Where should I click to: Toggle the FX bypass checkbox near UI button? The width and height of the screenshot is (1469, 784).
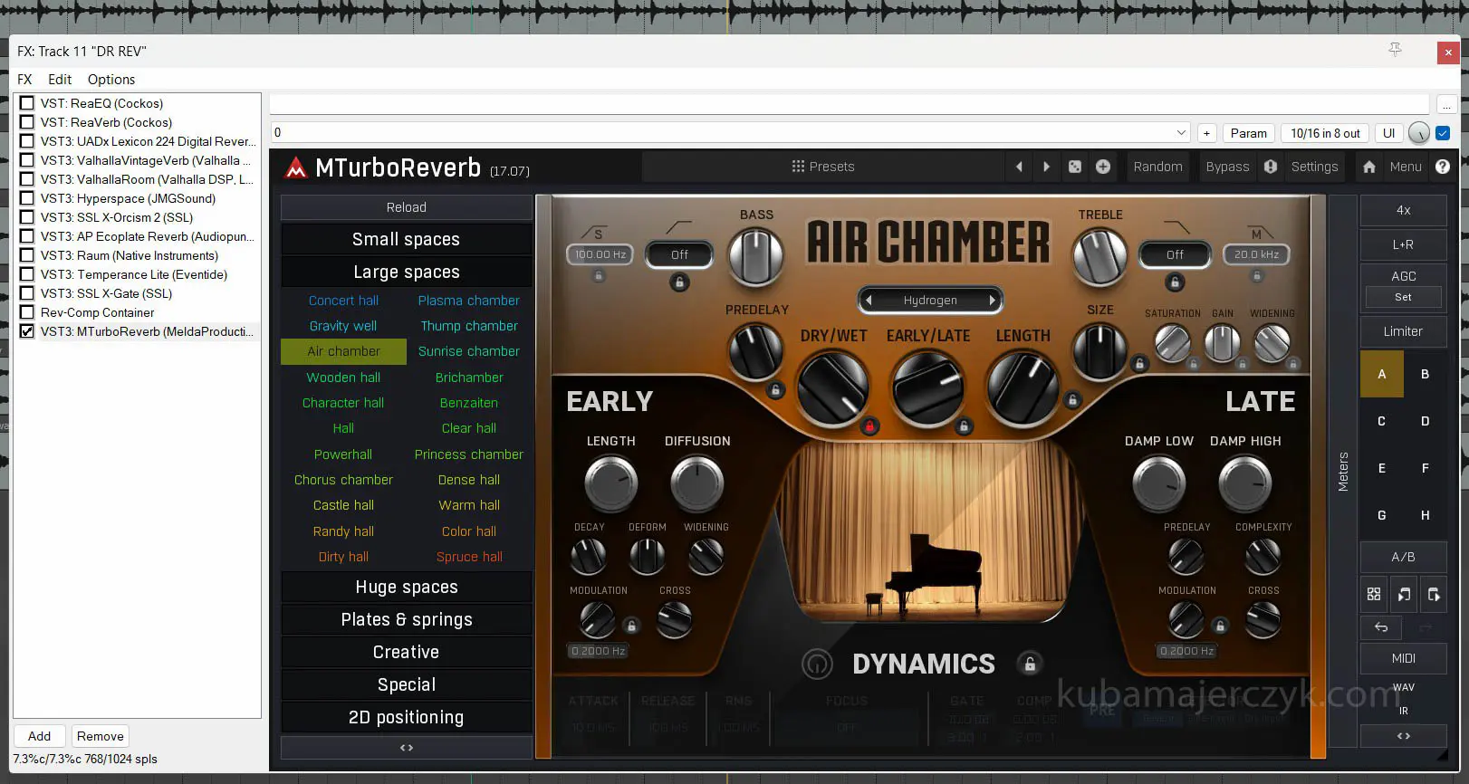(1443, 133)
